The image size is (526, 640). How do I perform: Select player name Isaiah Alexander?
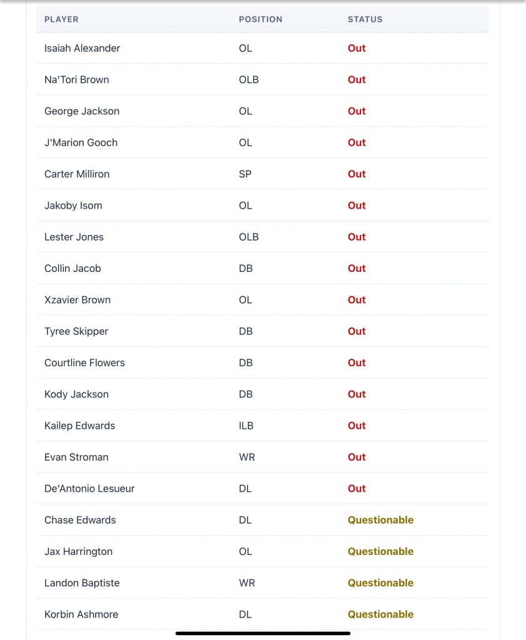click(x=82, y=48)
